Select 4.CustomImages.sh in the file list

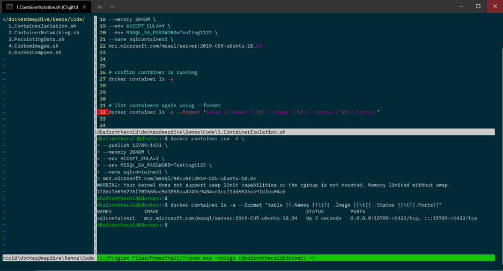click(x=33, y=46)
